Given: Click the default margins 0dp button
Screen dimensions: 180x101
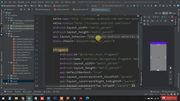Looking at the screenshot, I should pyautogui.click(x=152, y=21).
